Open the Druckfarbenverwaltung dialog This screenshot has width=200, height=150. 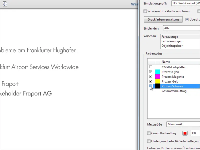pos(163,19)
